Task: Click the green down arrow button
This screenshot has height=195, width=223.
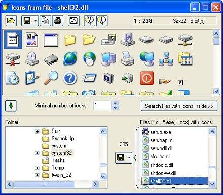Action: pos(11,106)
